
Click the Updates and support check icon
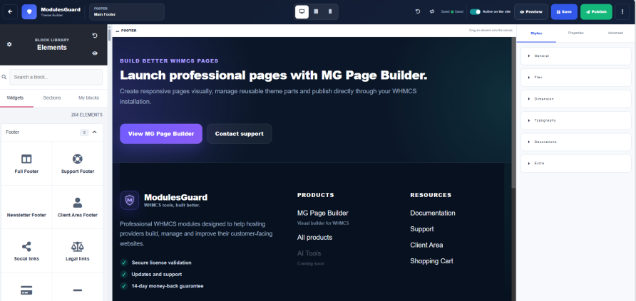pyautogui.click(x=124, y=274)
